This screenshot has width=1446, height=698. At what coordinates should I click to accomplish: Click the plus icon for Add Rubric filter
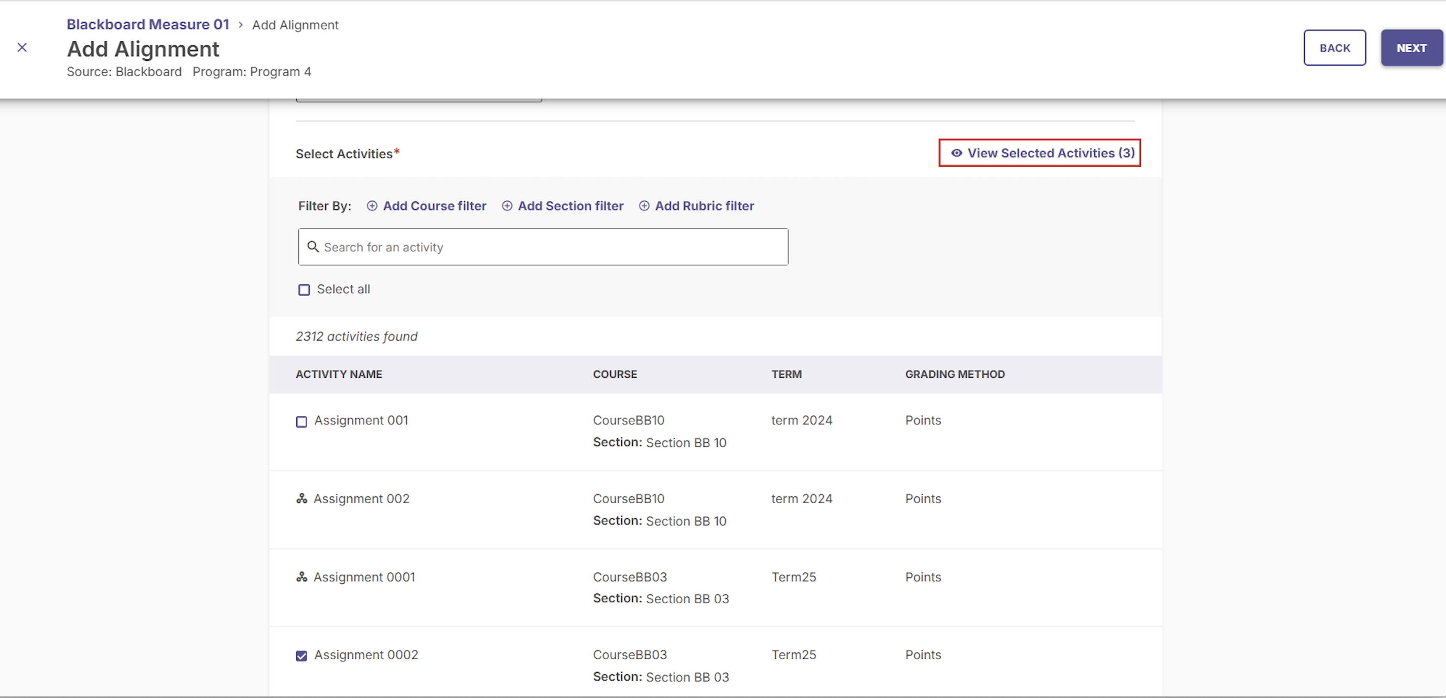(644, 206)
